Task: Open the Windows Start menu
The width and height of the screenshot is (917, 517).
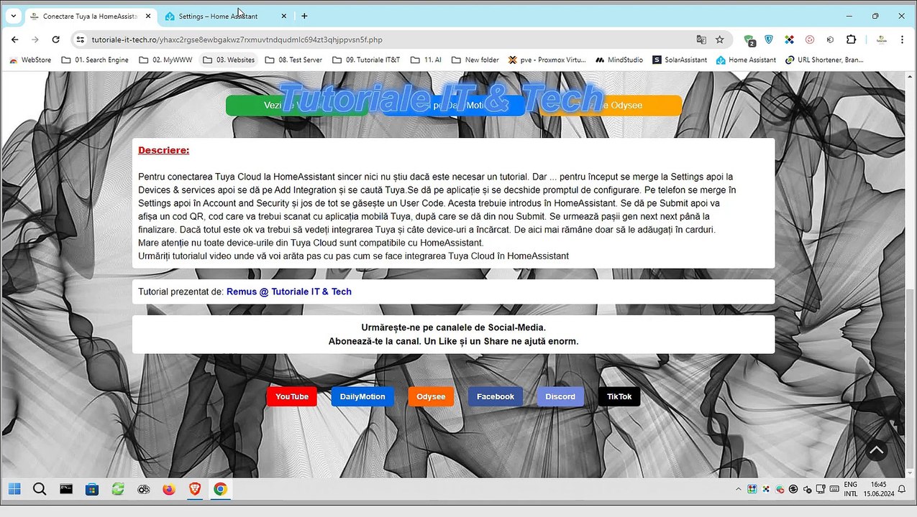Action: (14, 489)
